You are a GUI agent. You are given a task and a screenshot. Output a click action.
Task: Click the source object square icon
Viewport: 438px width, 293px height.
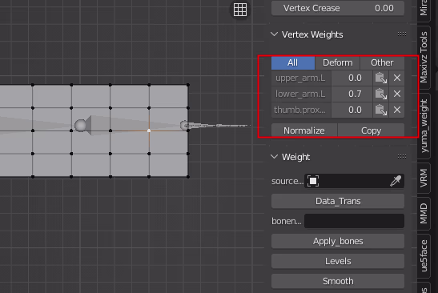(313, 181)
